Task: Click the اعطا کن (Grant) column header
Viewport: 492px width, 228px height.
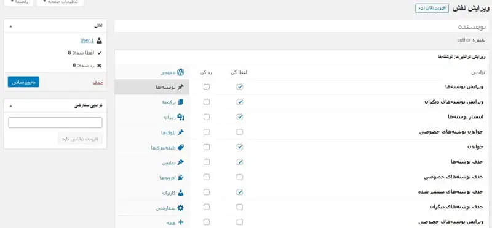Action: (239, 72)
